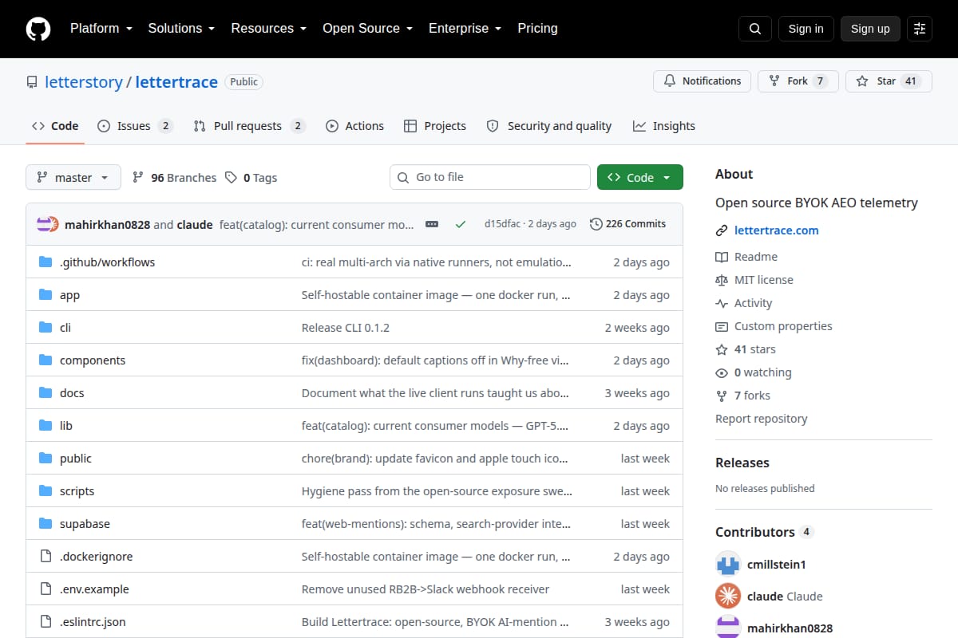Viewport: 958px width, 638px height.
Task: Select the Code tab
Action: tap(55, 126)
